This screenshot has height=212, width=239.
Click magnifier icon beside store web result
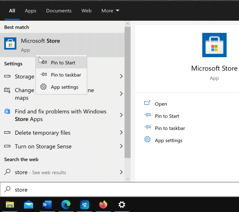click(7, 172)
